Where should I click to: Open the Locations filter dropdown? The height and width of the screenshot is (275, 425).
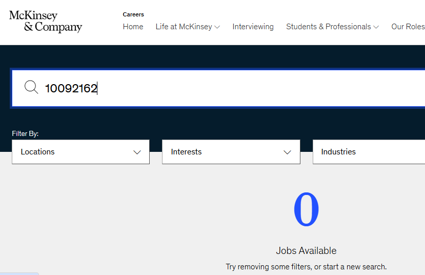80,152
